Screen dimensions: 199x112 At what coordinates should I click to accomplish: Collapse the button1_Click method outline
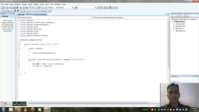pyautogui.click(x=19, y=59)
